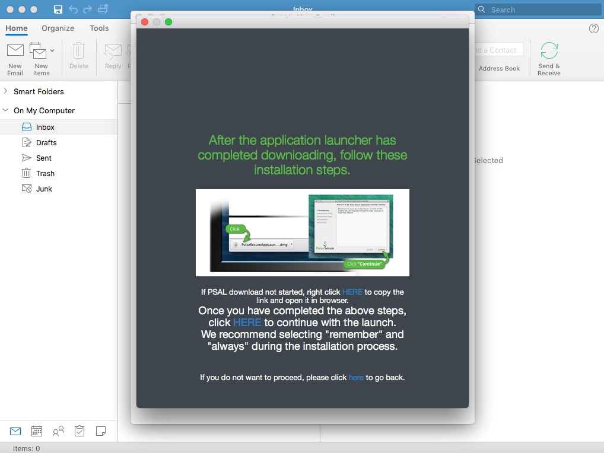604x453 pixels.
Task: Compose a message with New Email
Action: click(x=15, y=59)
